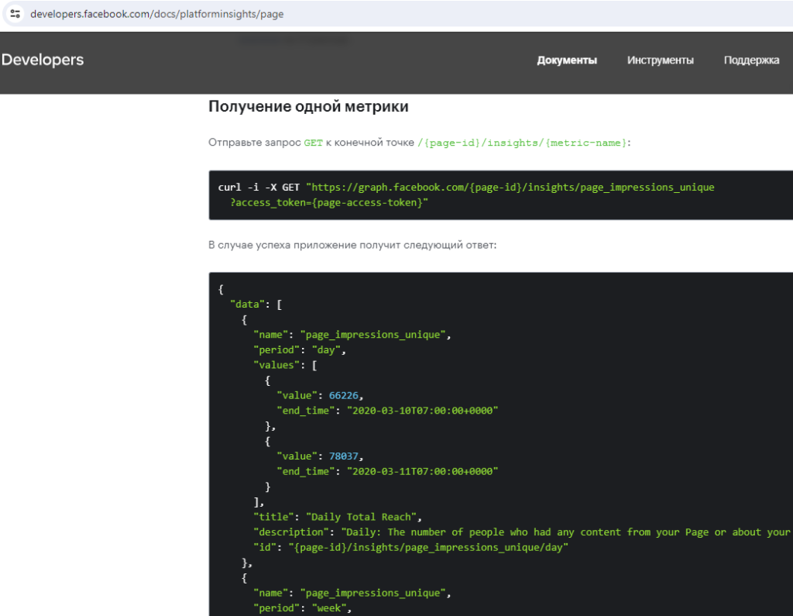Click the "period": "week" line
793x616 pixels.
coord(303,608)
